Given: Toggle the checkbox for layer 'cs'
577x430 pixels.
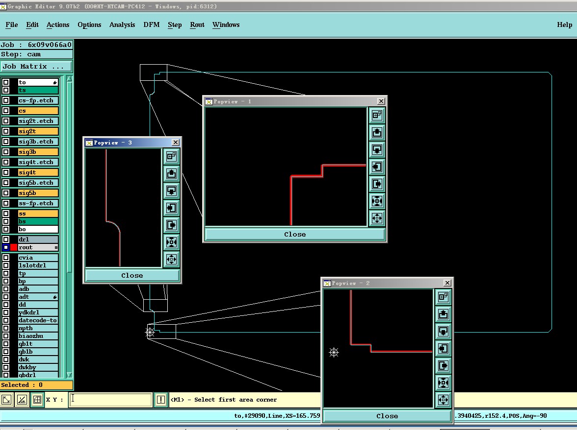Looking at the screenshot, I should click(6, 111).
